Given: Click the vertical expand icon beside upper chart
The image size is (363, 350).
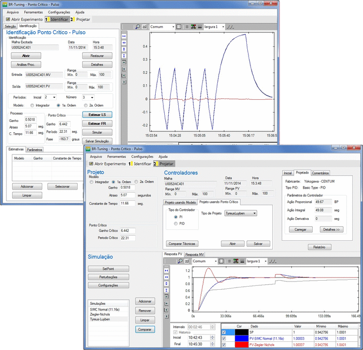Looking at the screenshot, I should (125, 49).
